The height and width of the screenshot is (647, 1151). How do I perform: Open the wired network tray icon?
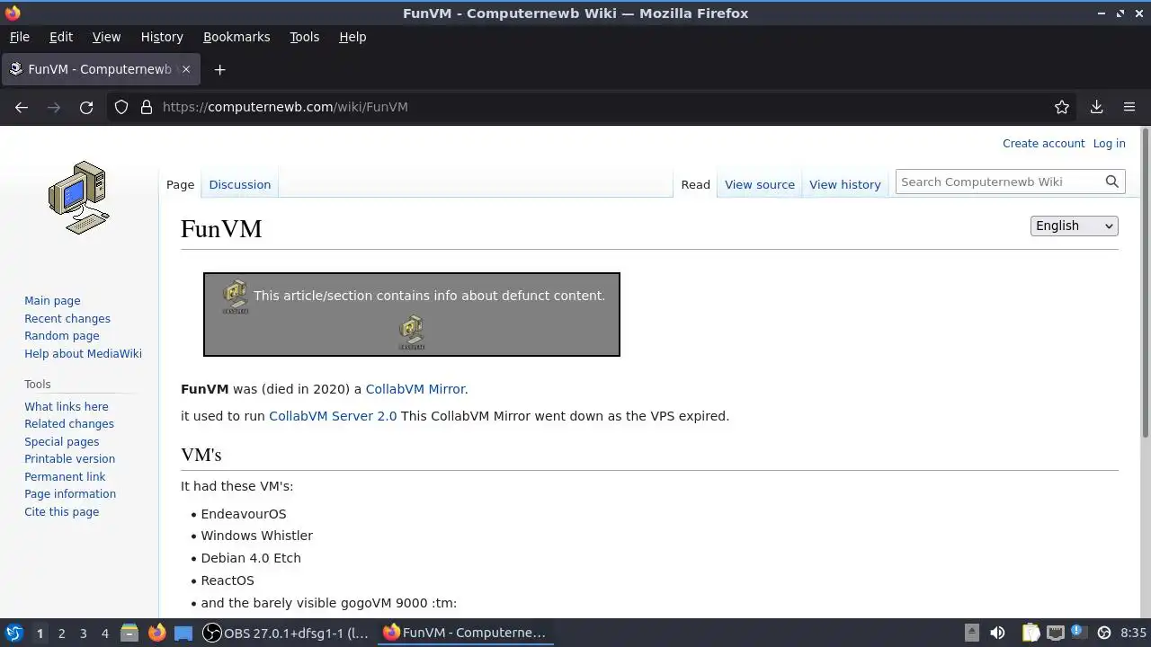pos(1056,633)
